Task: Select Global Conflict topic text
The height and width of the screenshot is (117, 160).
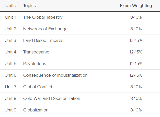Action: pyautogui.click(x=38, y=87)
